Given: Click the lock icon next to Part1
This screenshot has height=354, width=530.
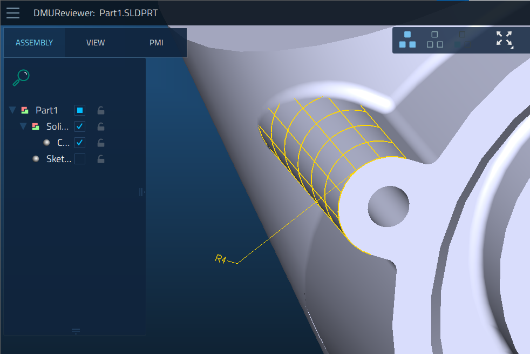Looking at the screenshot, I should (101, 110).
